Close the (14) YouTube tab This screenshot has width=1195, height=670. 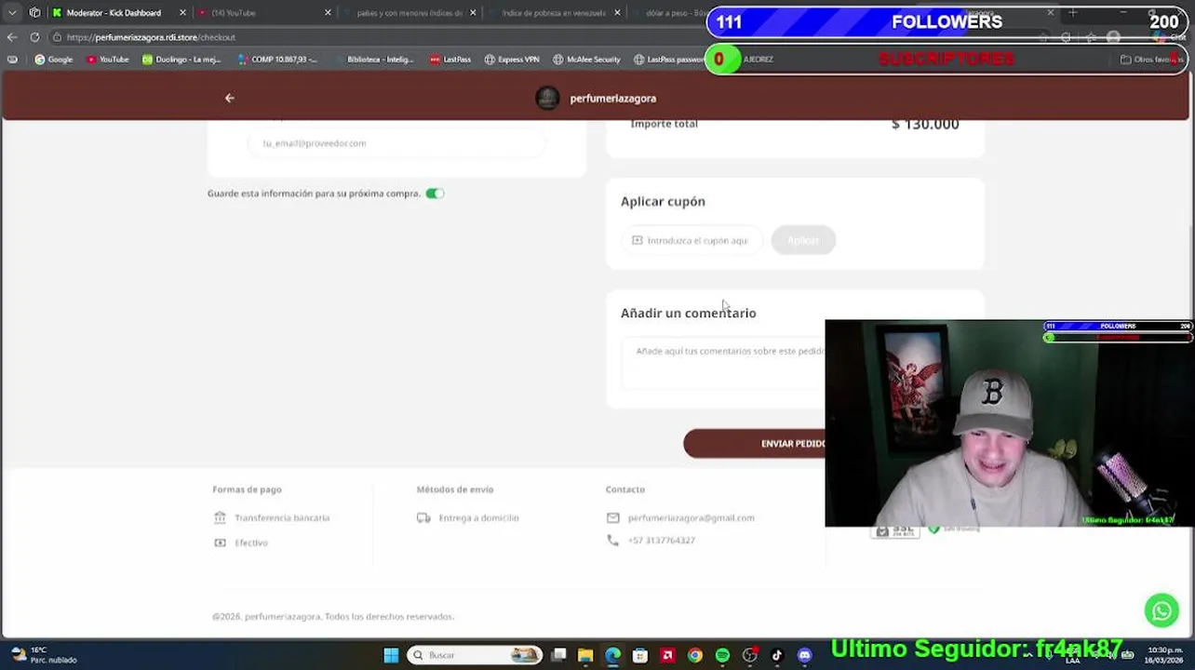(328, 13)
